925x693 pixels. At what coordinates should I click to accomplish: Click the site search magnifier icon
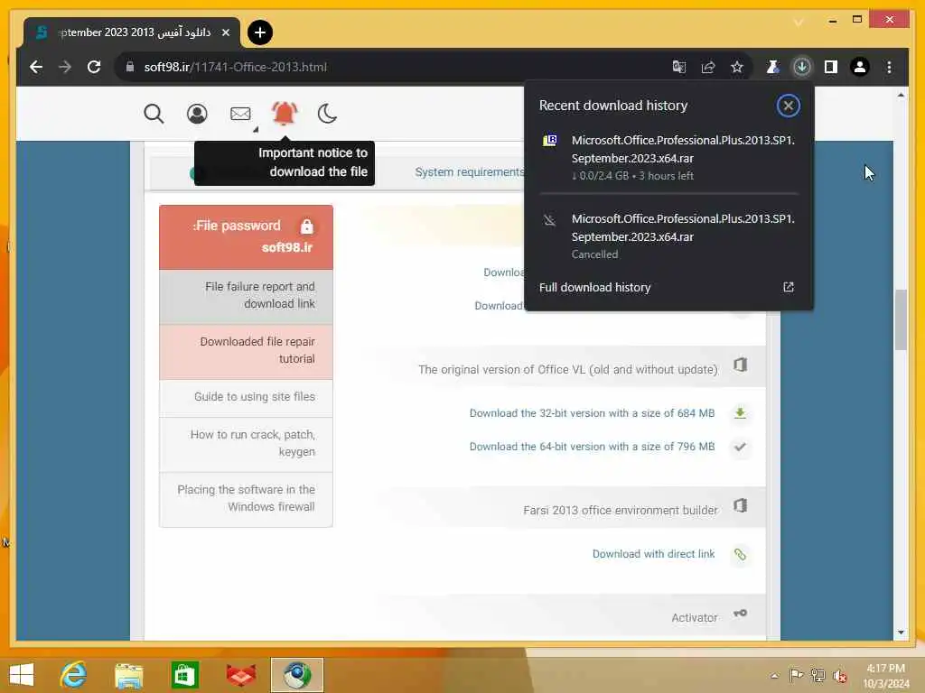[x=154, y=113]
